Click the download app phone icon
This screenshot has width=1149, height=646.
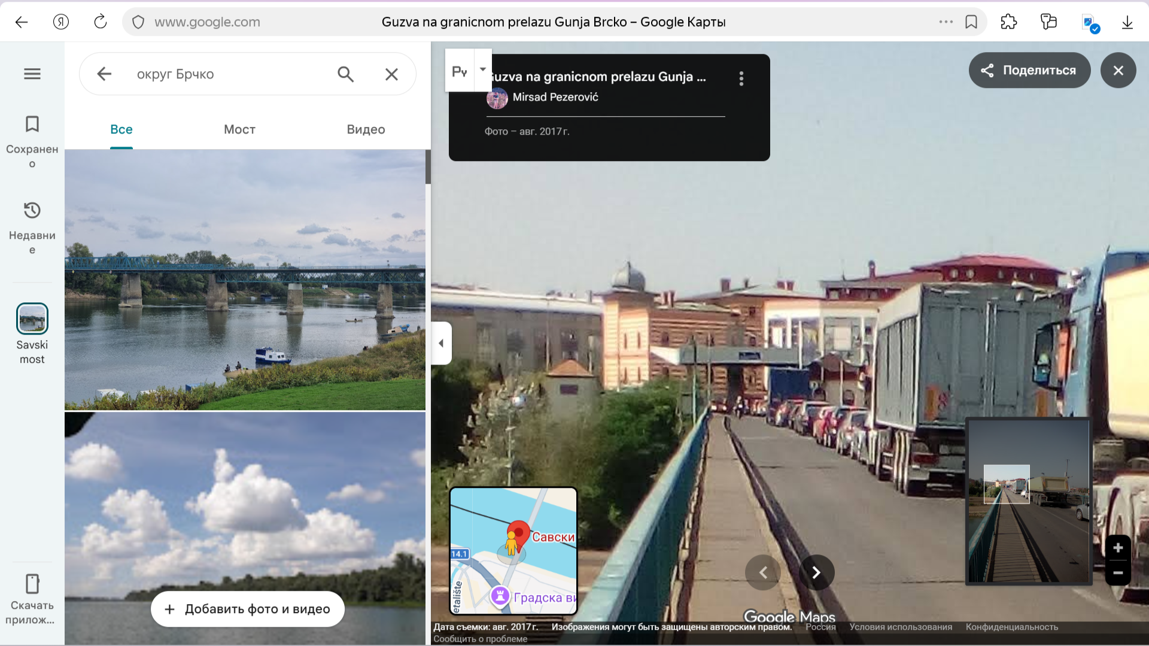(32, 583)
